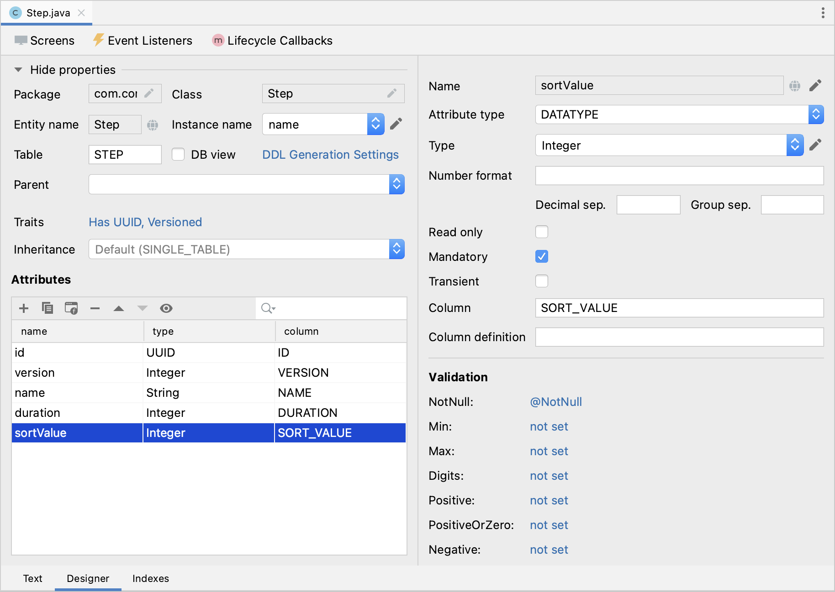The image size is (835, 592).
Task: Open the Indexes tab
Action: click(x=150, y=578)
